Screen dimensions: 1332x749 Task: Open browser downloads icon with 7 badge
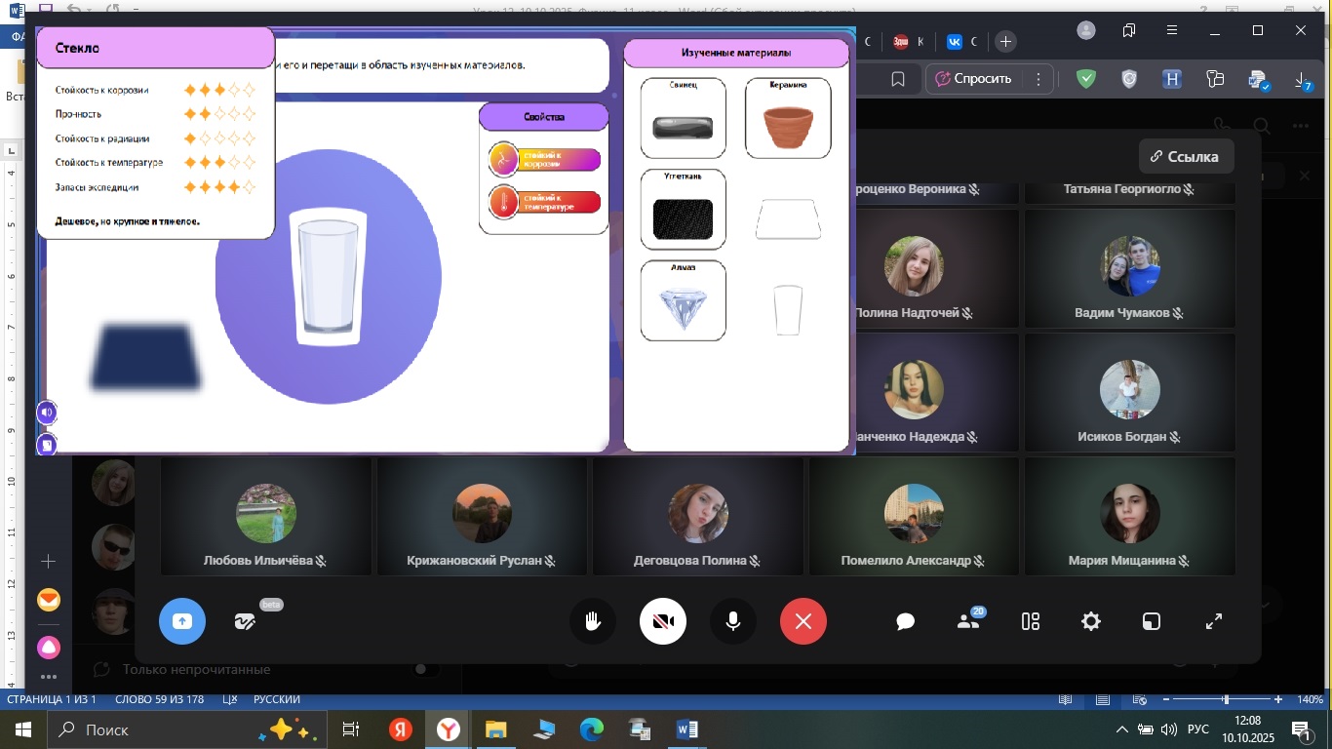(x=1301, y=80)
